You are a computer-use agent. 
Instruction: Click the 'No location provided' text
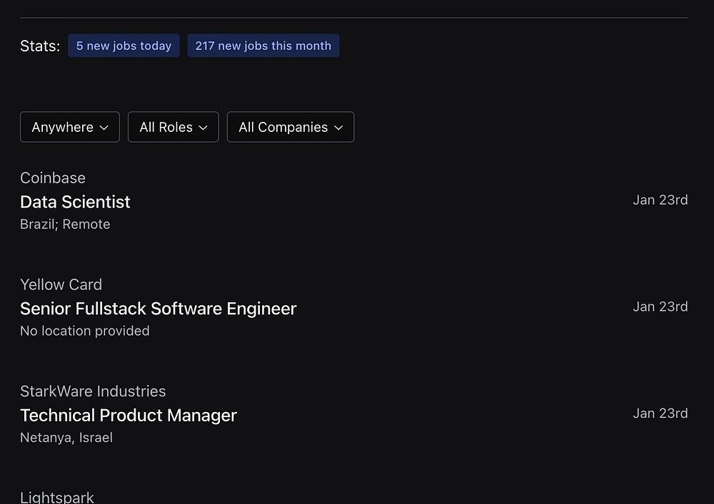(x=84, y=331)
